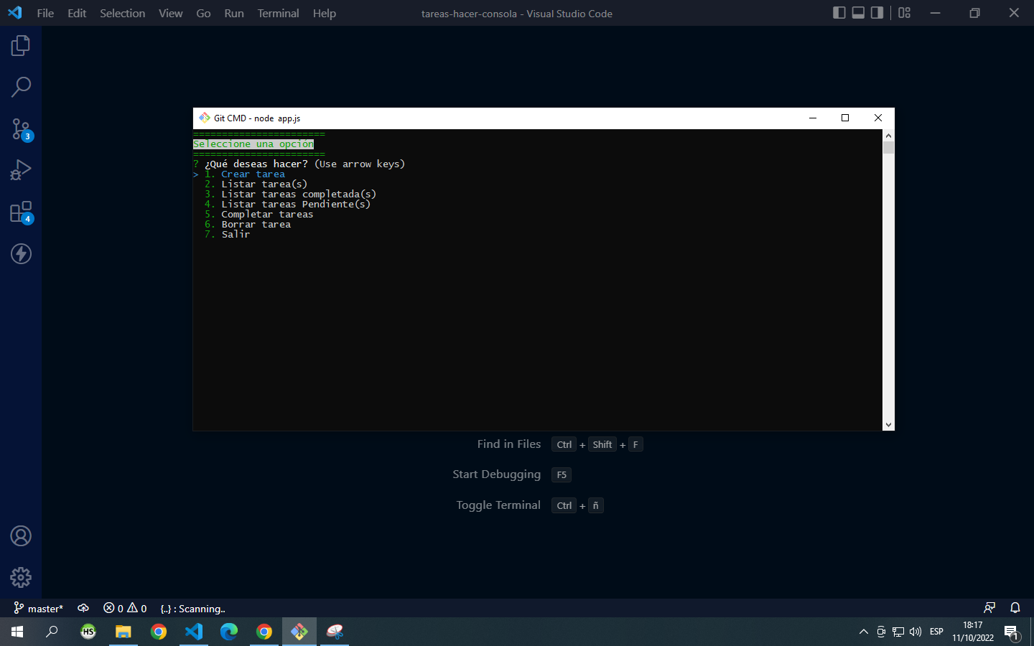Toggle primary side bar layout icon
The width and height of the screenshot is (1034, 646).
pos(839,13)
